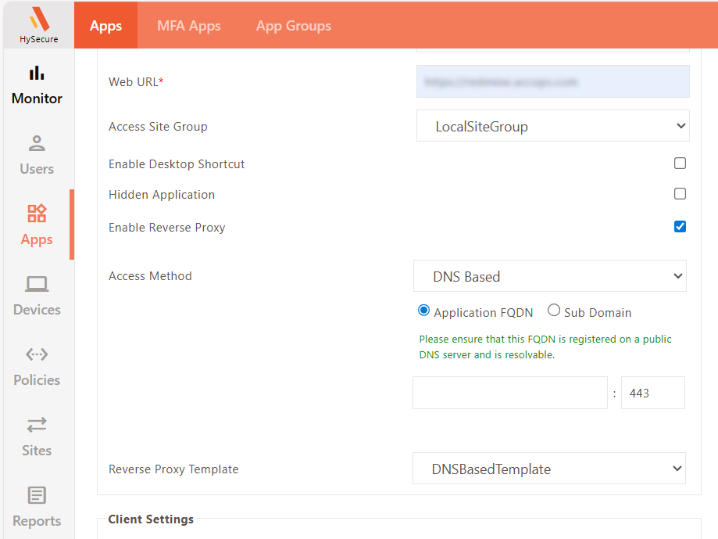Open the Monitor bar chart icon
Screen dimensions: 718x539
pos(37,74)
